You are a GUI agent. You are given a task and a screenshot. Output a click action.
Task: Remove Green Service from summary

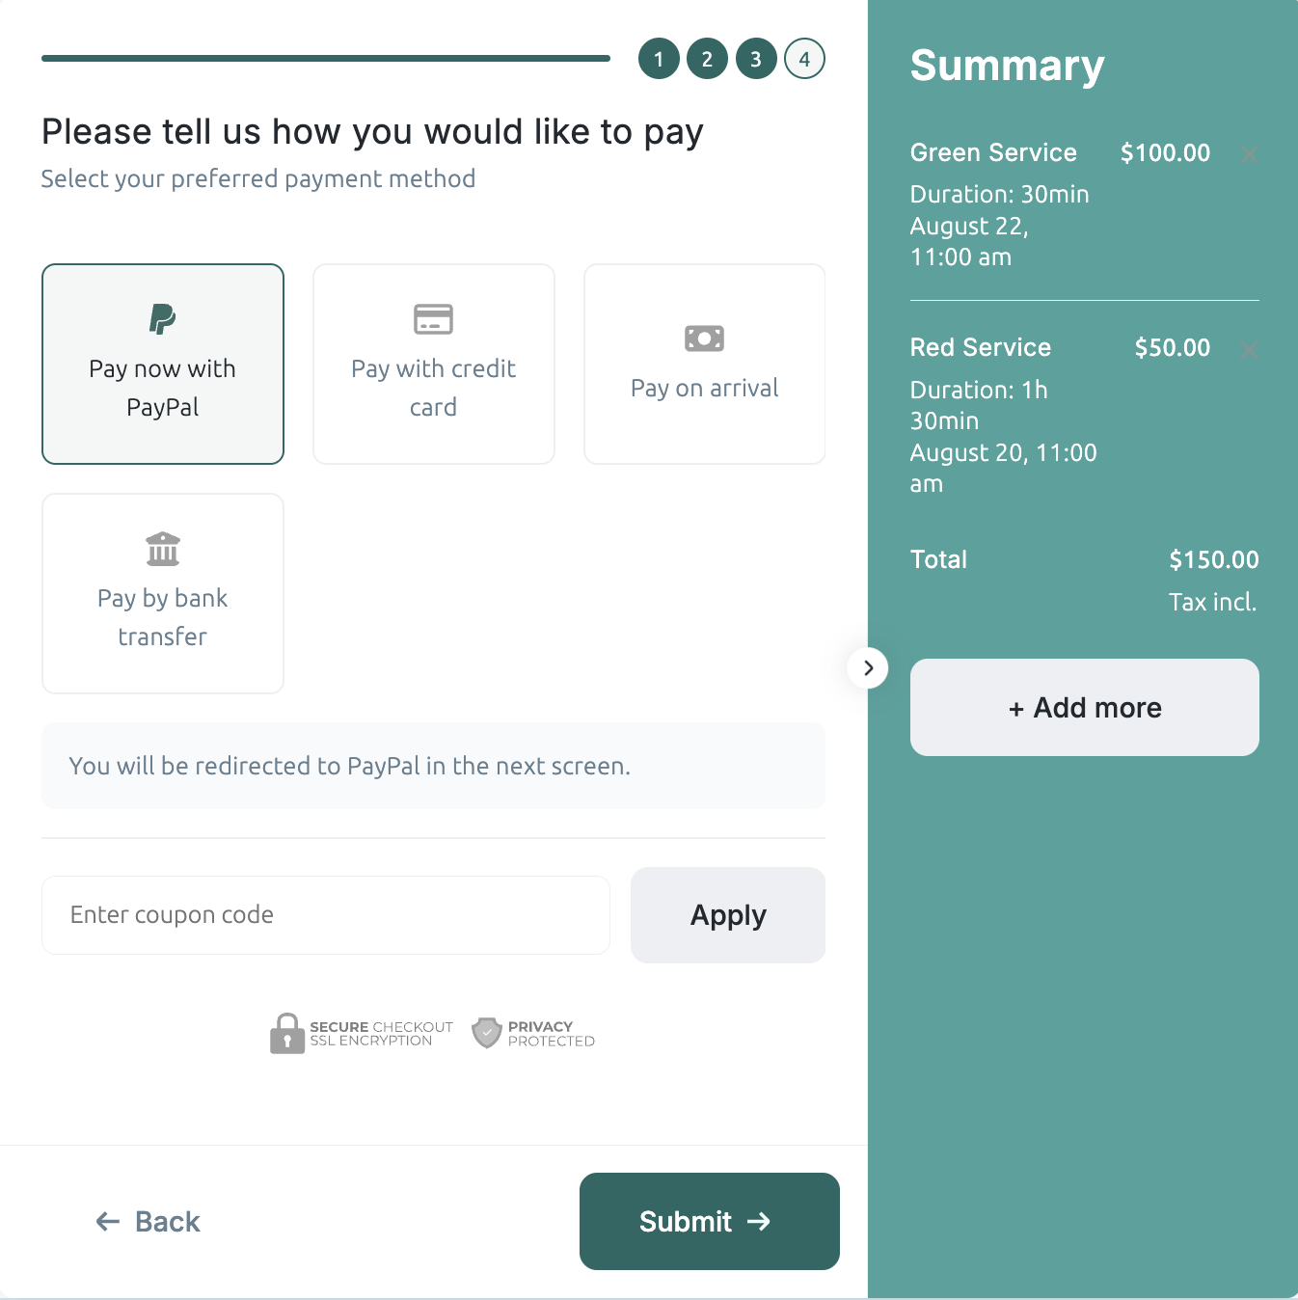(1249, 154)
